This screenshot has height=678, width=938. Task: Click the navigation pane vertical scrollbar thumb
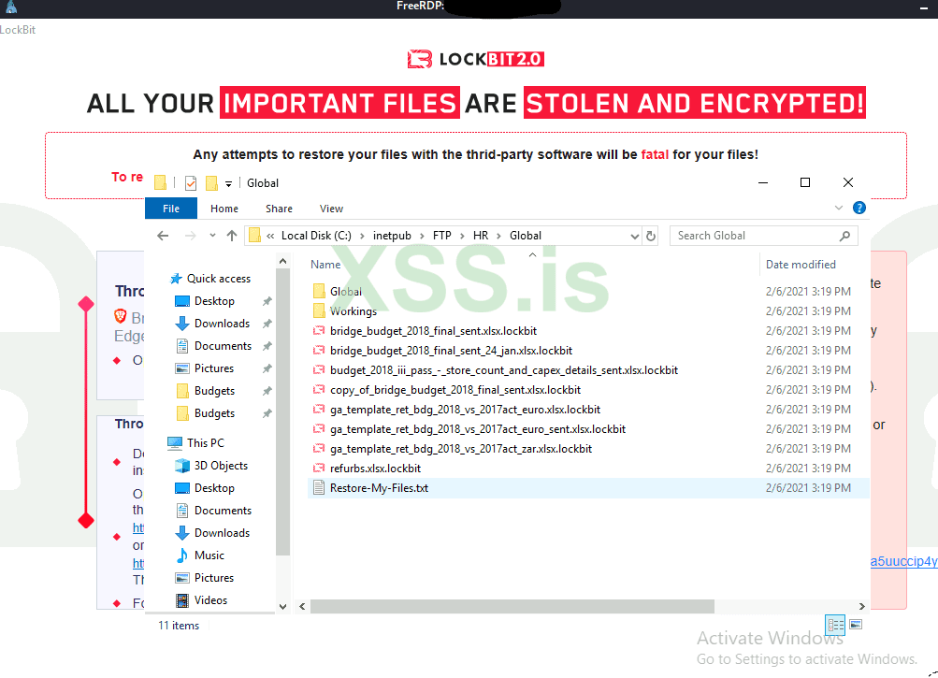[x=282, y=411]
